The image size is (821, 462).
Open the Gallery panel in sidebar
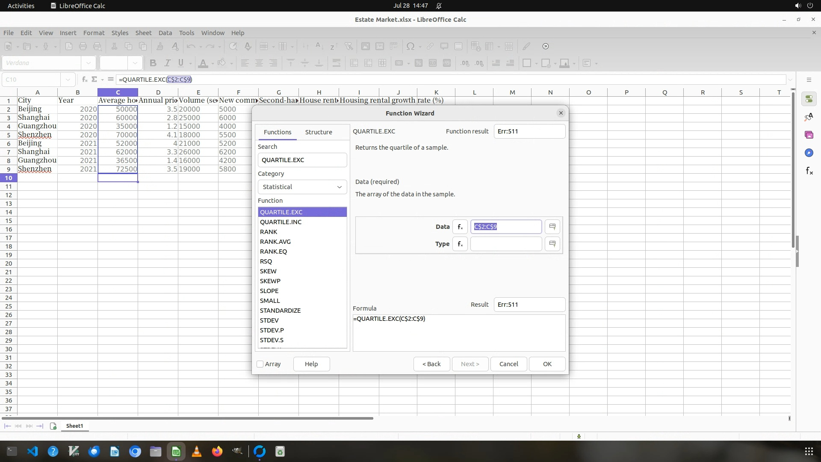[809, 135]
